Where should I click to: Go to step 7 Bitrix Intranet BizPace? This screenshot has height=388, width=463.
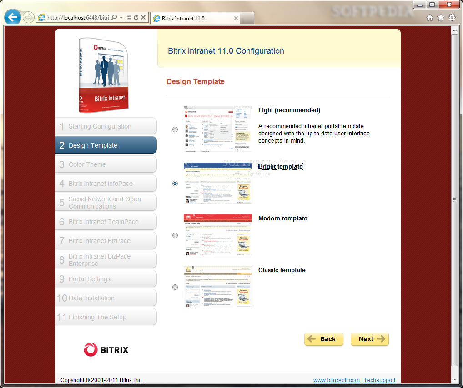(x=106, y=241)
